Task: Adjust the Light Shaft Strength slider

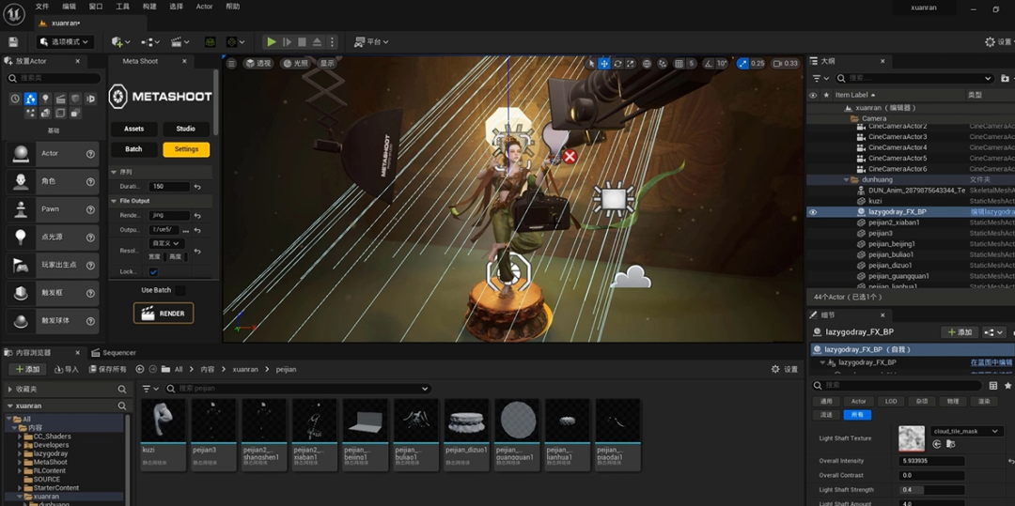Action: tap(930, 490)
